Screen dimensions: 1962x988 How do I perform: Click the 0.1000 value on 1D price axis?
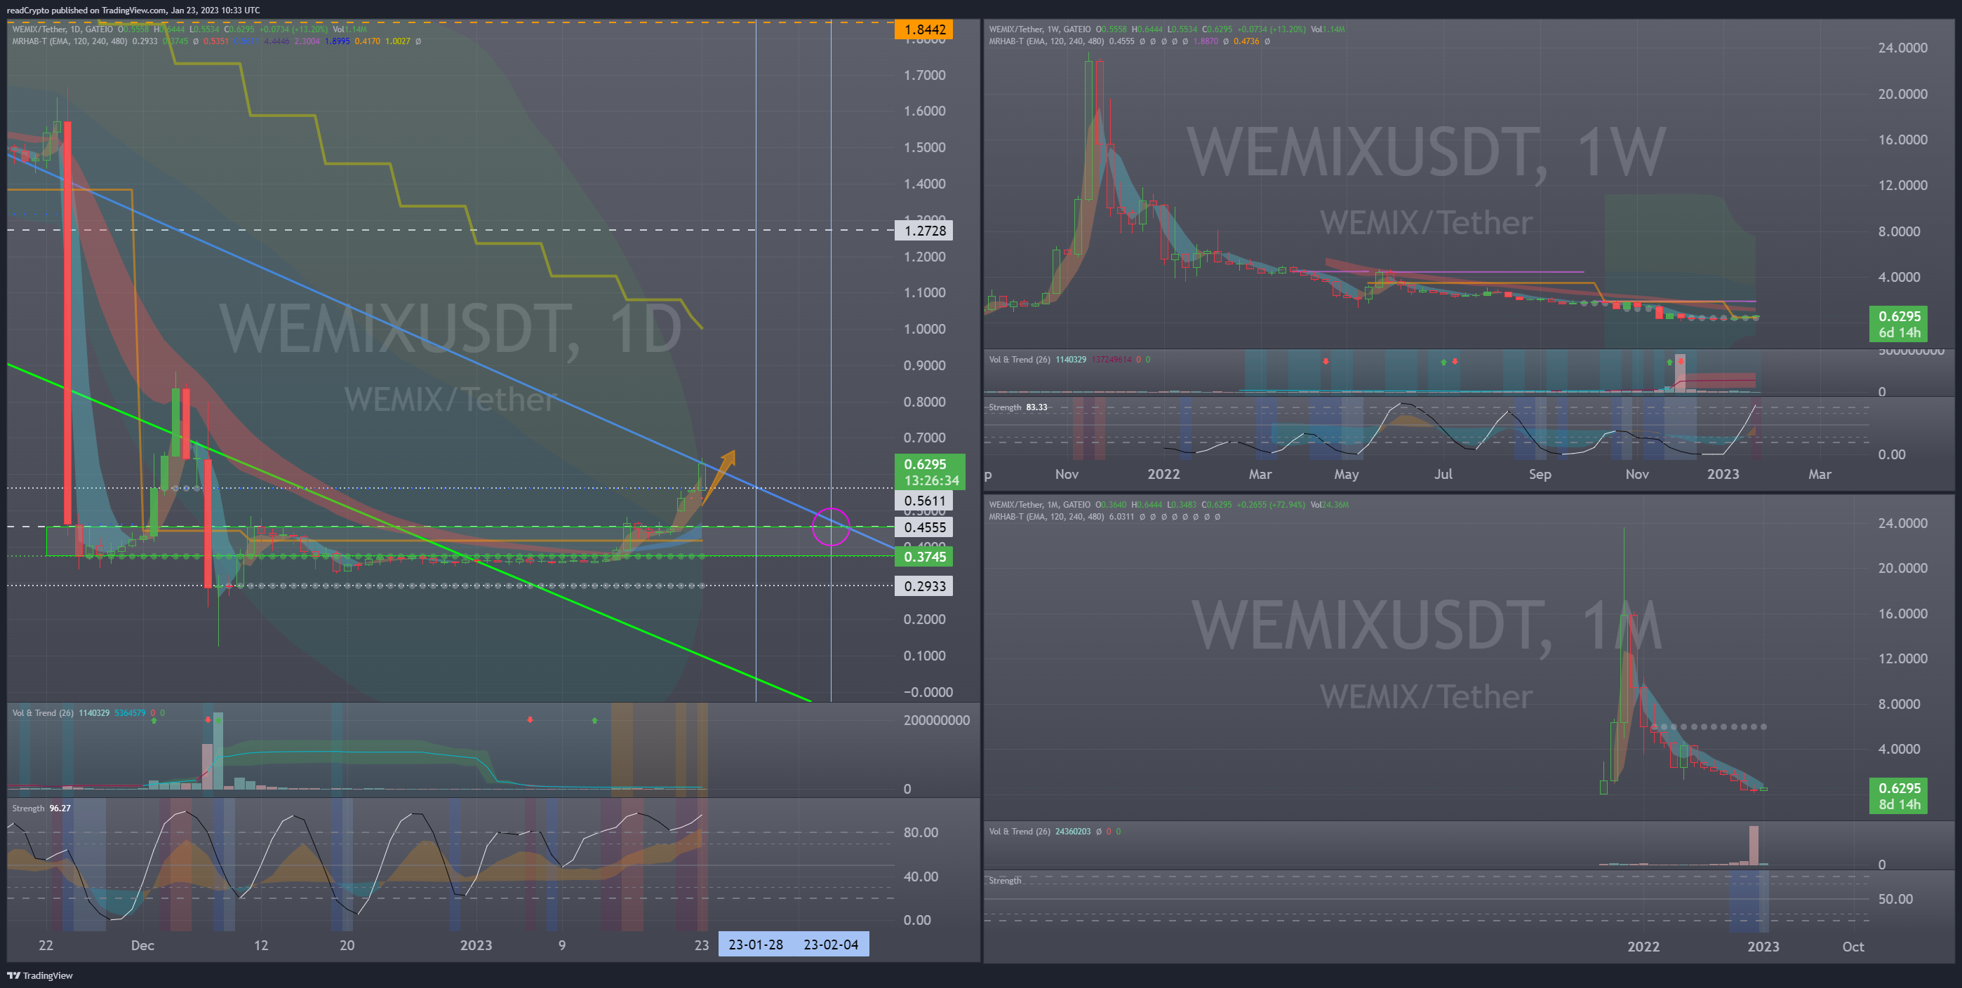pos(924,656)
